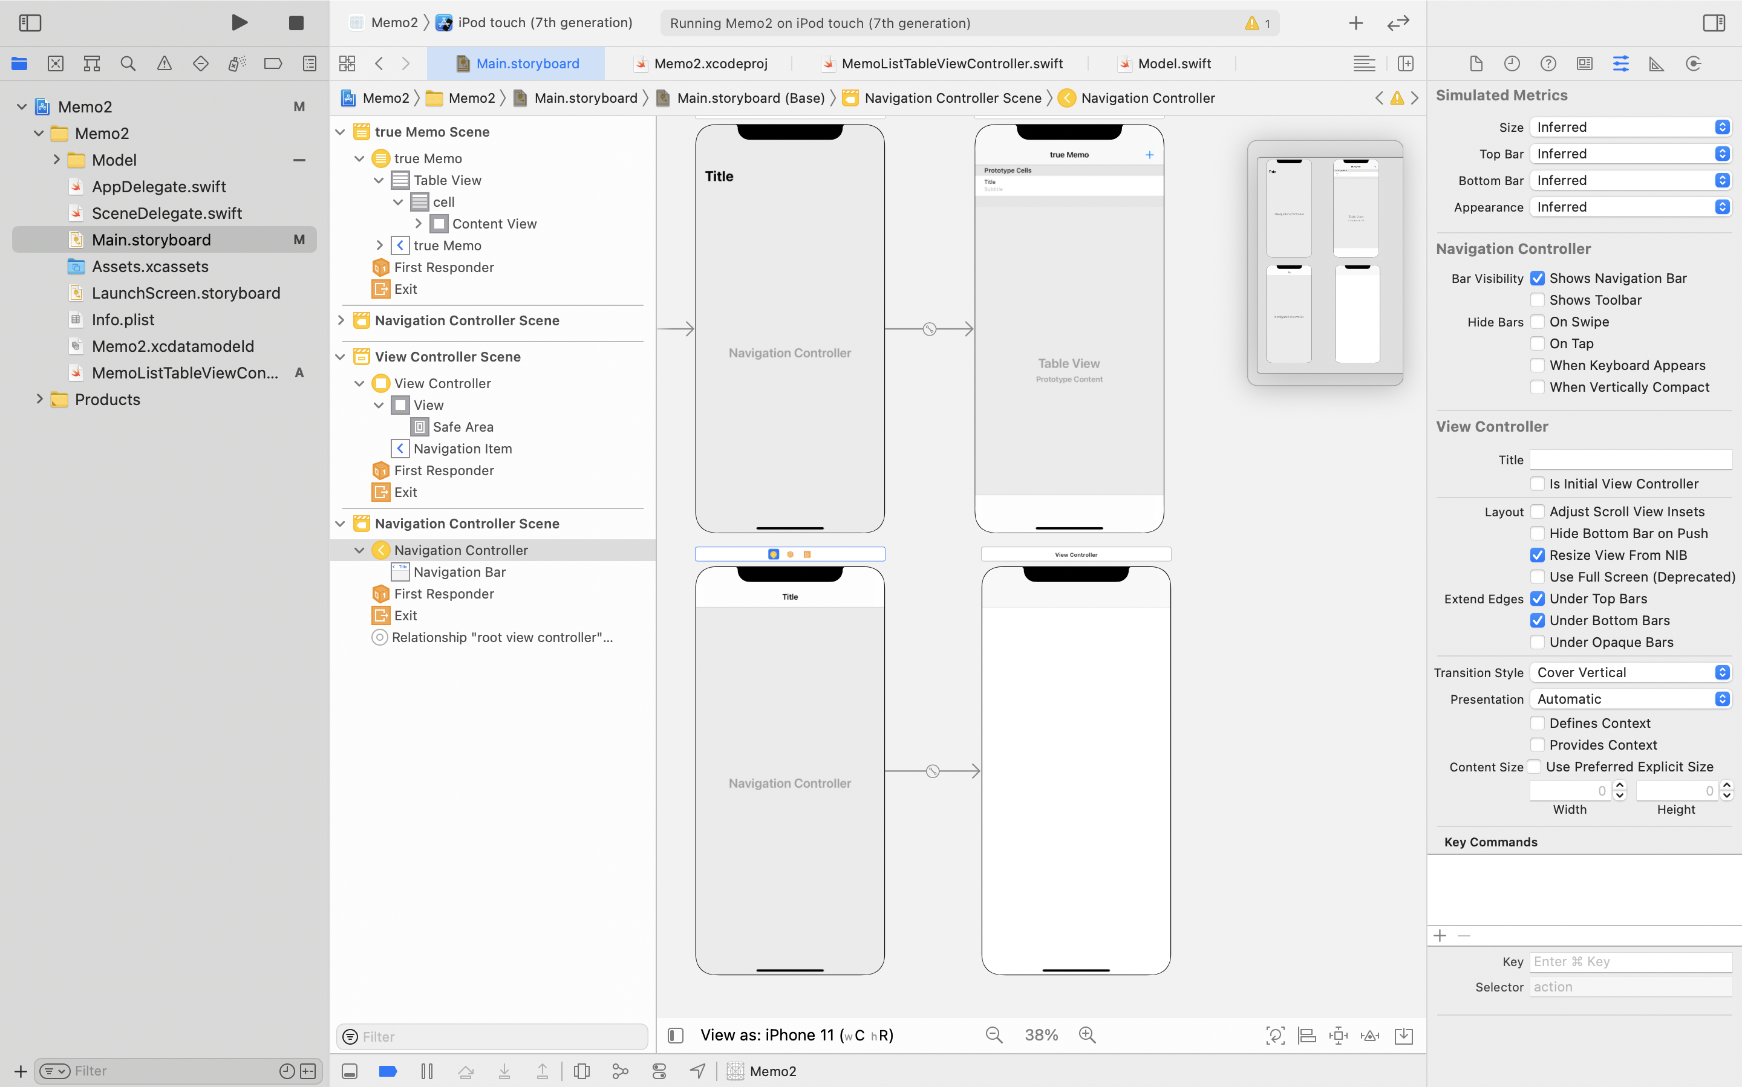Viewport: 1742px width, 1087px height.
Task: Switch to Model.swift tab
Action: tap(1173, 63)
